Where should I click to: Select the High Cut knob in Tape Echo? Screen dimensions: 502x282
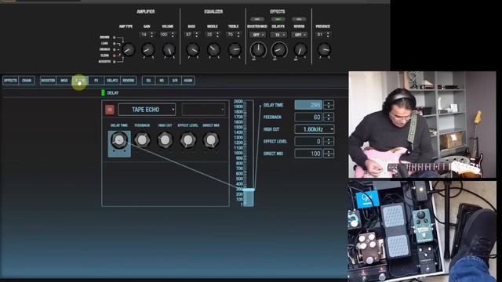[166, 140]
